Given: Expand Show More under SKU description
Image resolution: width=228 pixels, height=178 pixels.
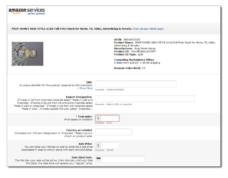Looking at the screenshot, I should 86,88.
